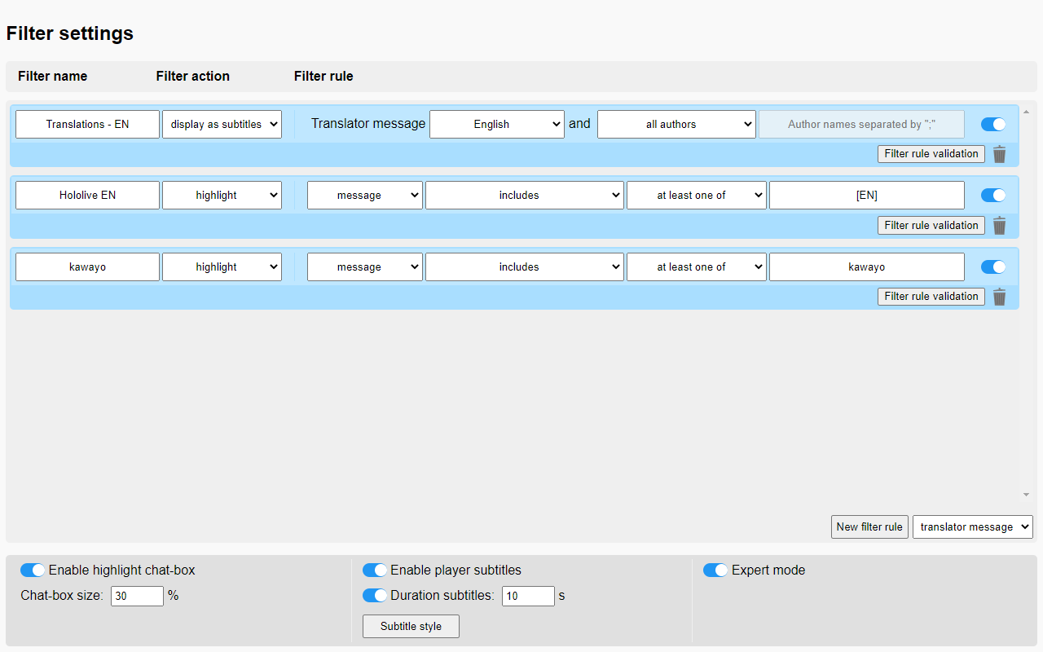This screenshot has width=1043, height=652.
Task: Disable the Translations - EN filter toggle
Action: [x=992, y=124]
